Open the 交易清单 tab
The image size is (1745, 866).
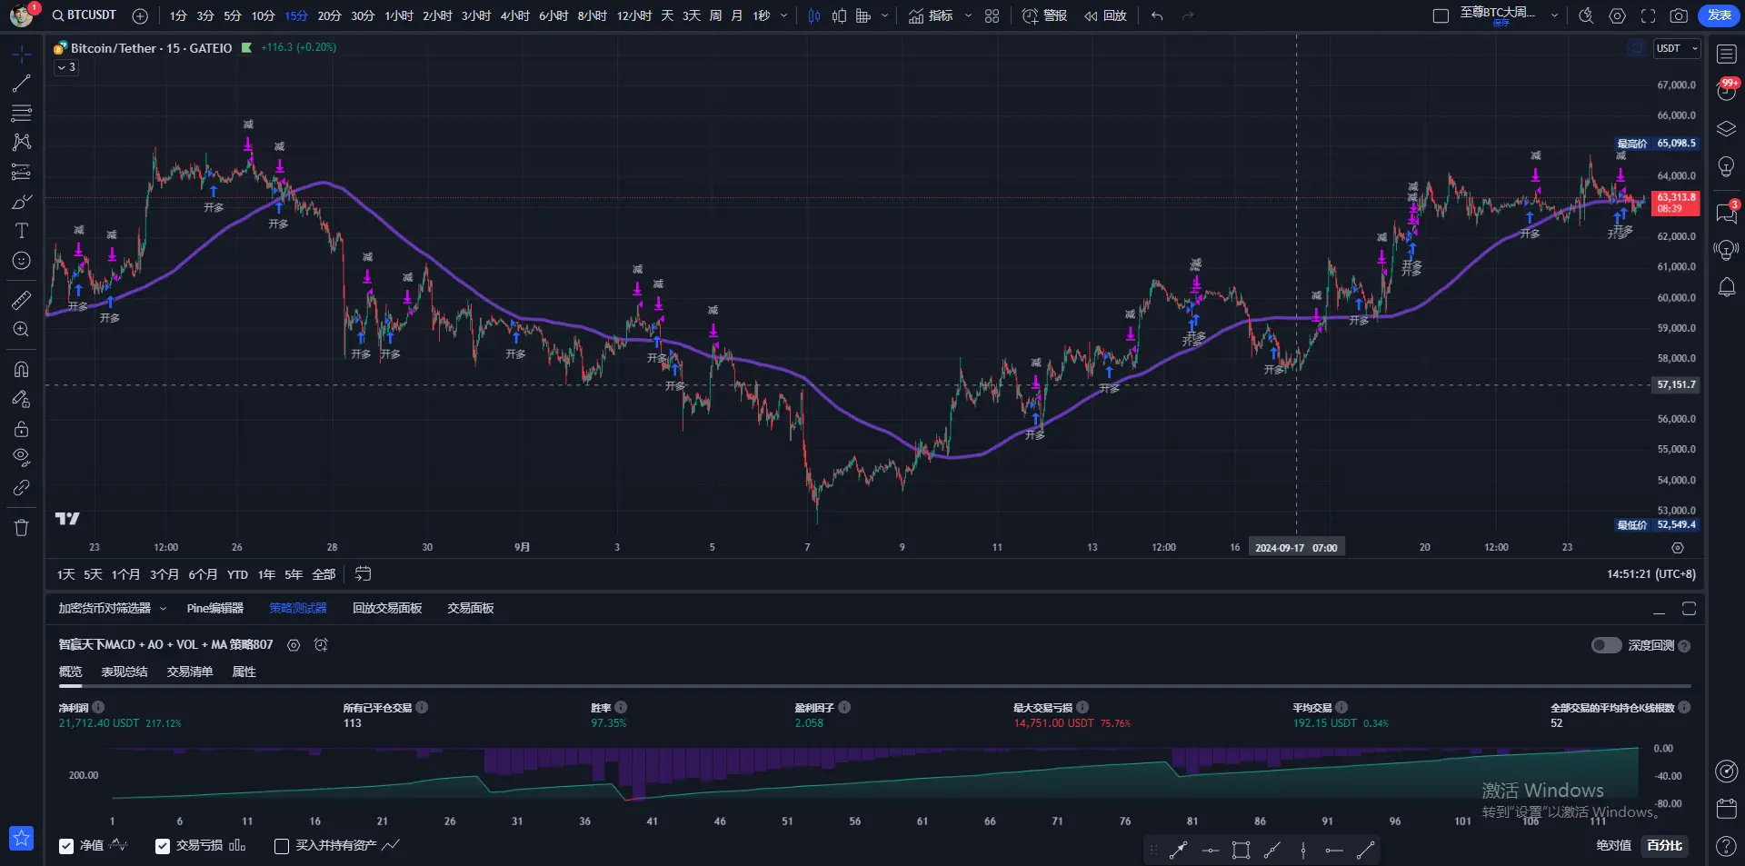click(x=189, y=672)
